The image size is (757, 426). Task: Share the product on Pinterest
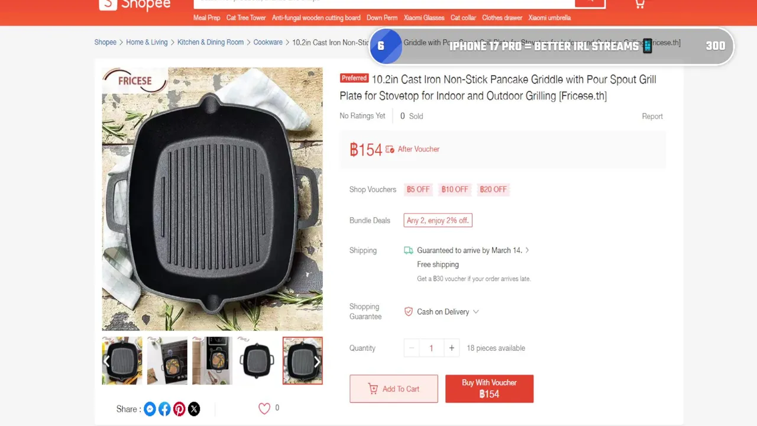pos(179,409)
